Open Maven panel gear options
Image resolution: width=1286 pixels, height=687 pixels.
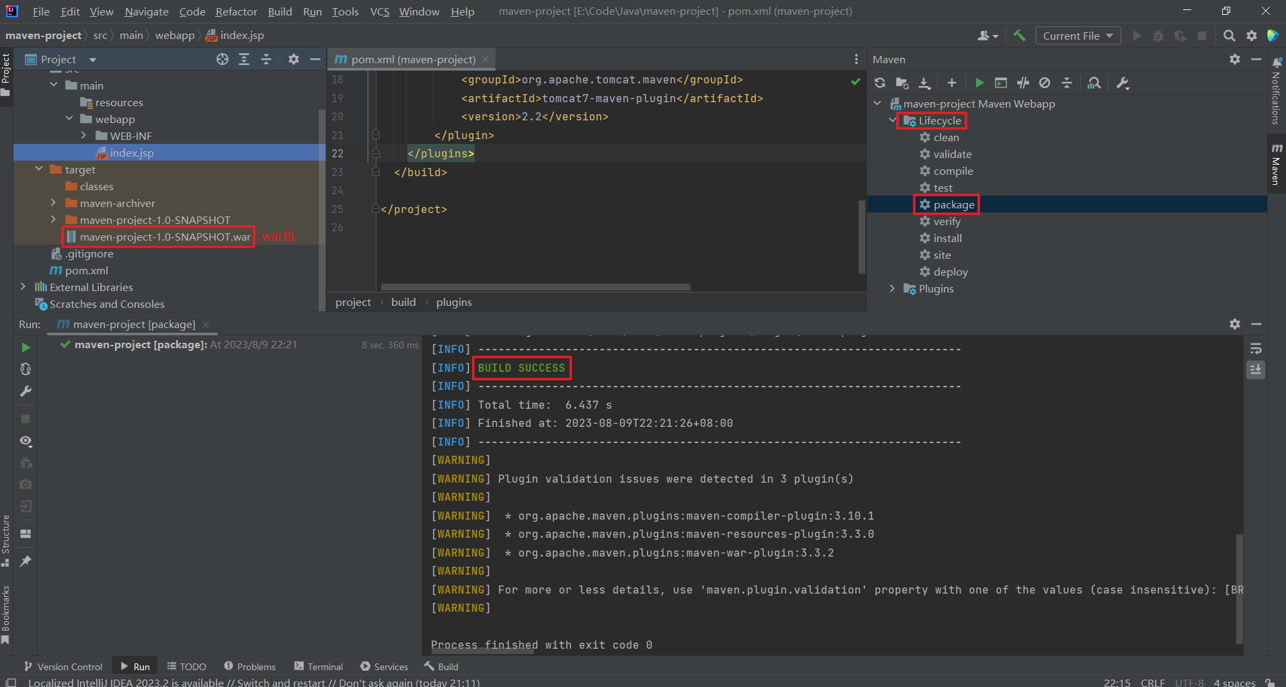tap(1235, 59)
